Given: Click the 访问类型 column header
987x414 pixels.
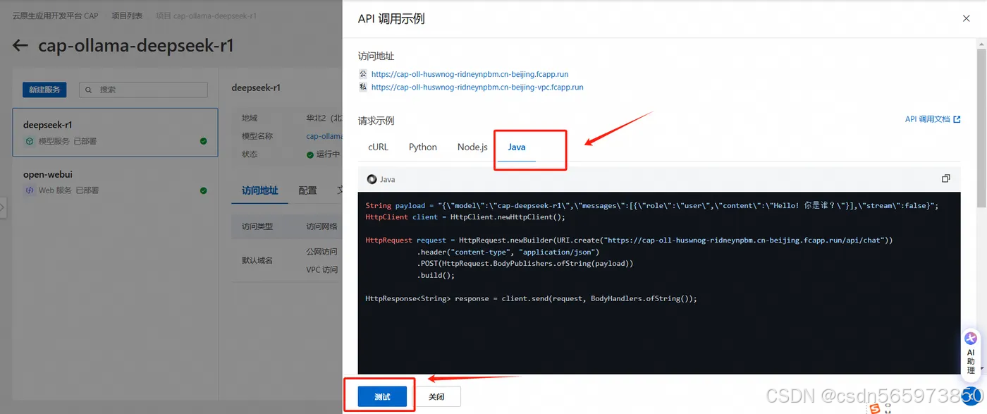Looking at the screenshot, I should [257, 226].
